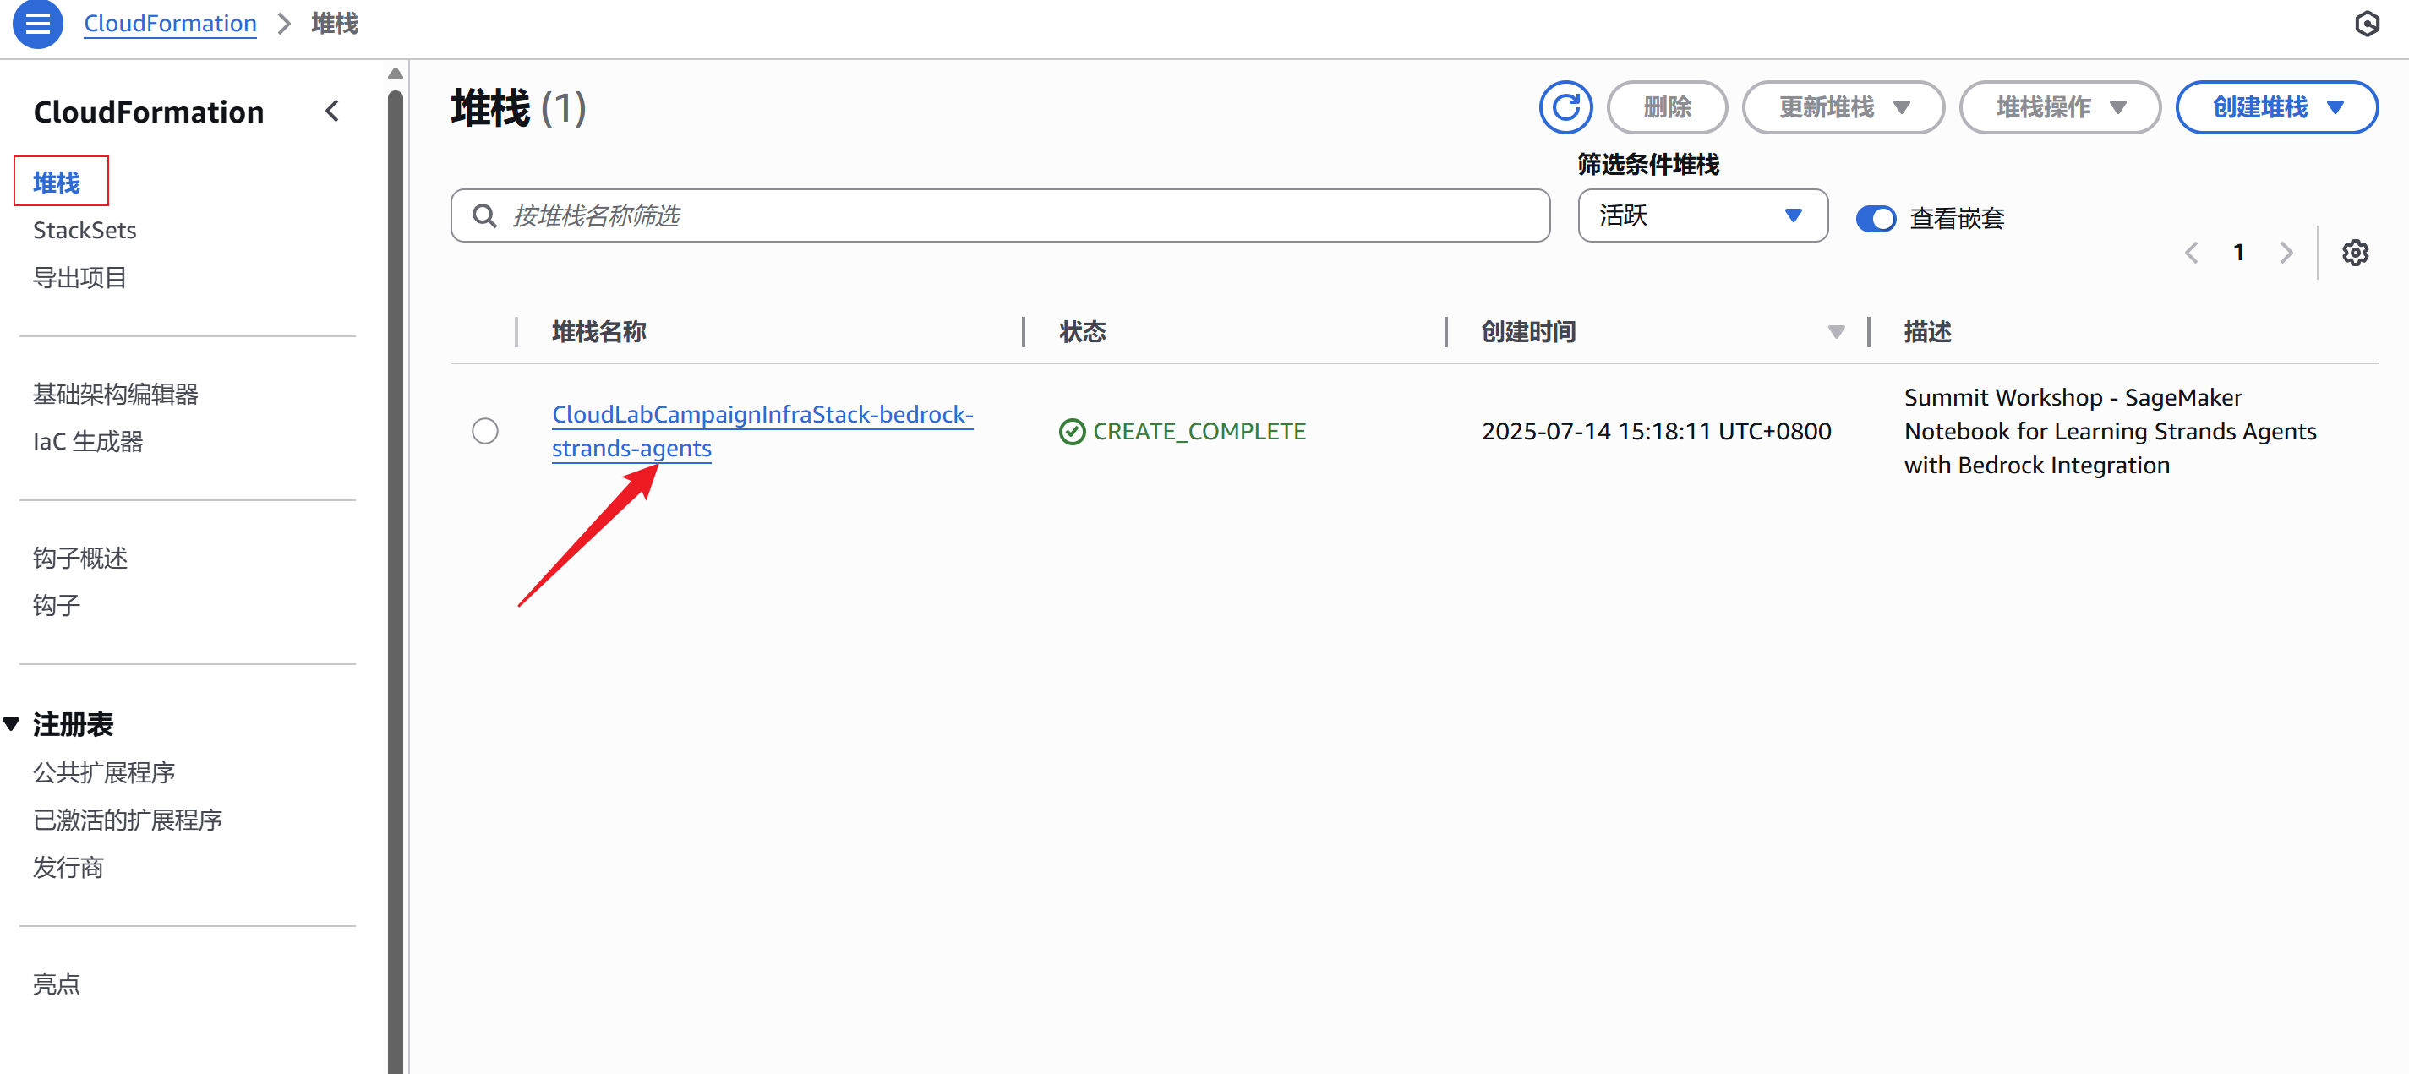Open 亮点 in the sidebar
Screen dimensions: 2409x1074
click(x=56, y=984)
